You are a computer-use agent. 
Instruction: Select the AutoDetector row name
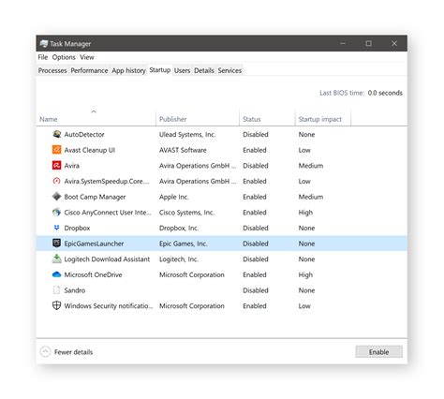click(84, 134)
